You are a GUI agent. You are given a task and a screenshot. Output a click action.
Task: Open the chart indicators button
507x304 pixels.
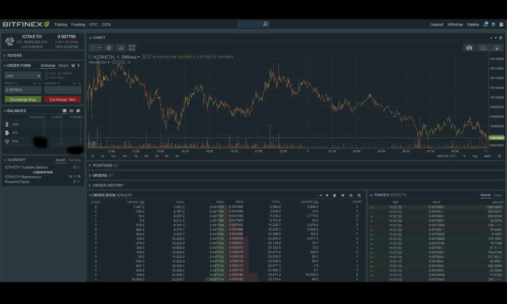[x=120, y=48]
